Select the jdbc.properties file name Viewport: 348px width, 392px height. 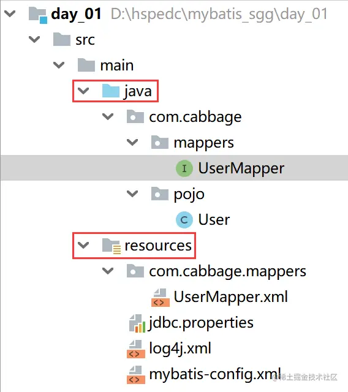pyautogui.click(x=201, y=323)
